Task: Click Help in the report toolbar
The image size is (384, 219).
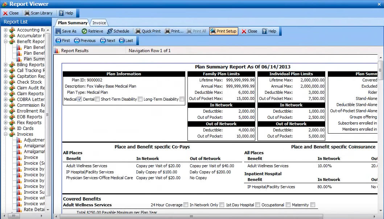Action: pyautogui.click(x=269, y=31)
